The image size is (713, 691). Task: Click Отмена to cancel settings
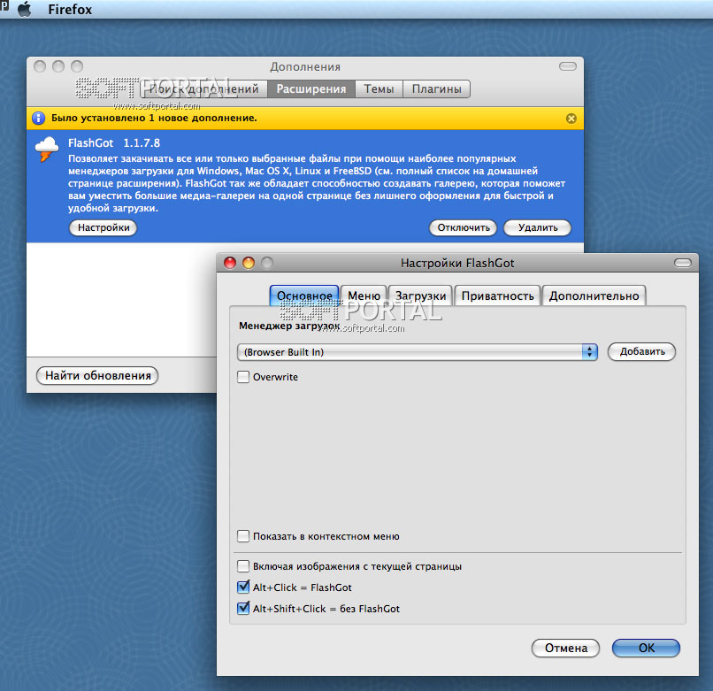[x=565, y=648]
